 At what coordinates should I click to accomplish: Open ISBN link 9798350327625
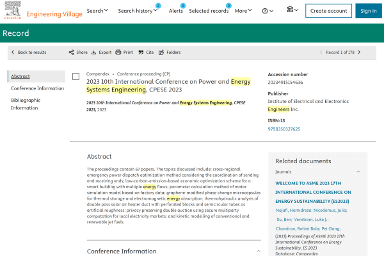click(x=284, y=129)
